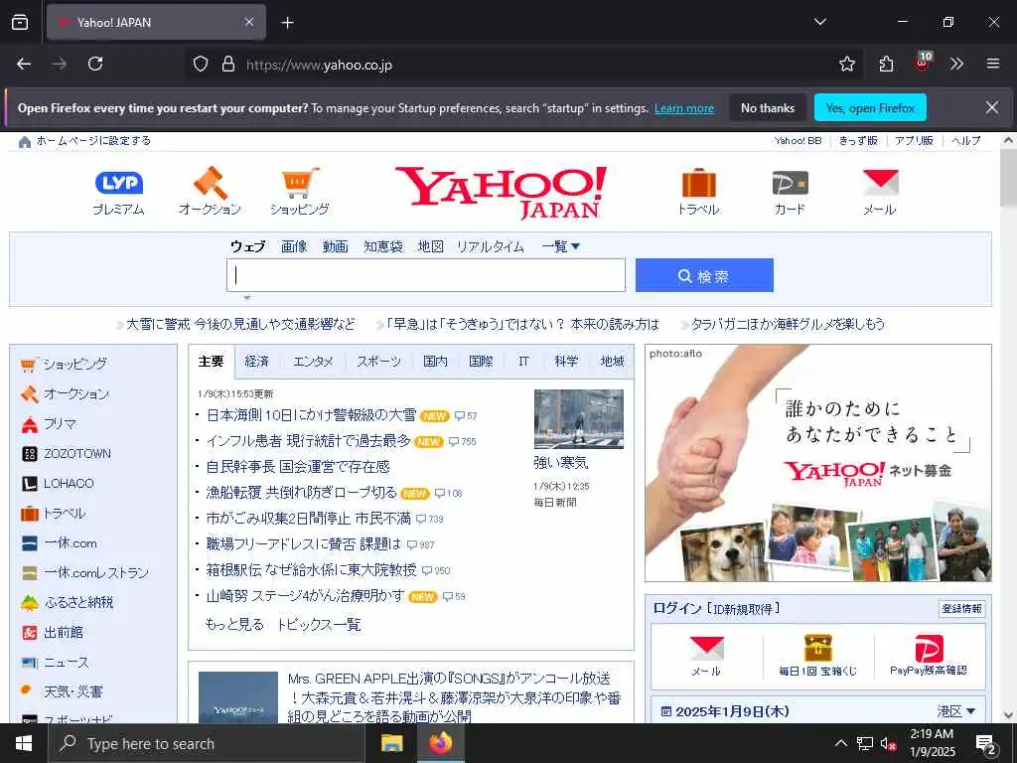Screen dimensions: 1017x763
Task: Expand the 一覧 search category dropdown
Action: click(x=561, y=246)
